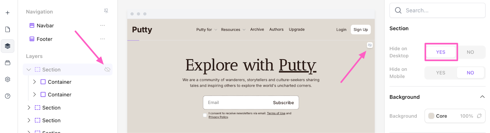Click the help question mark icon
Image resolution: width=490 pixels, height=133 pixels.
[8, 96]
